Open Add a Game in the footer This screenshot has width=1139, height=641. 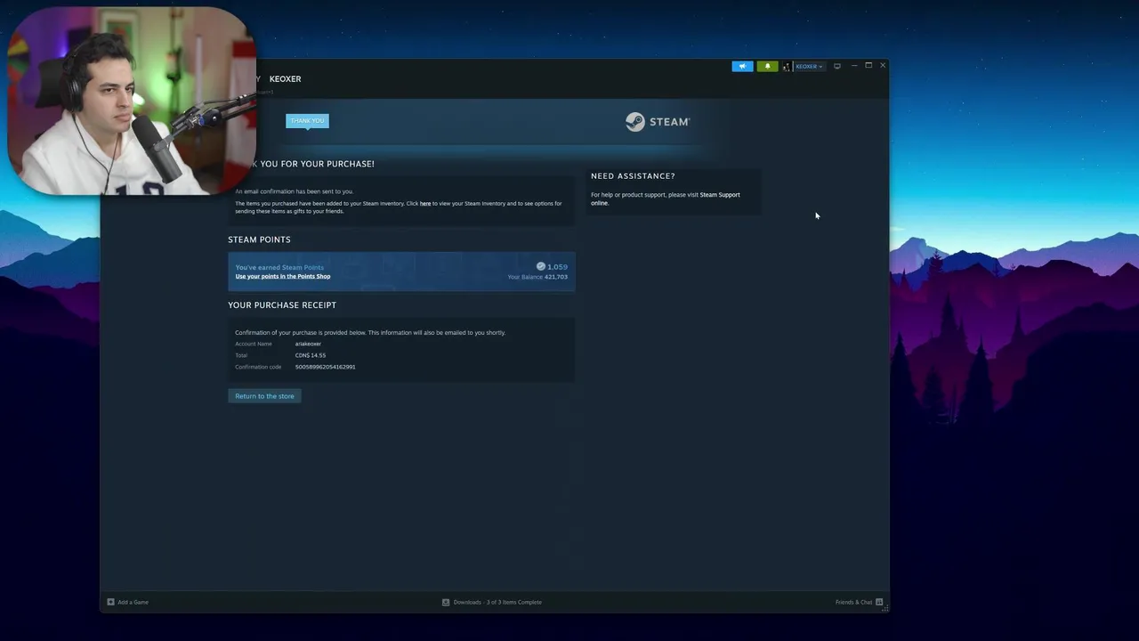pos(133,602)
